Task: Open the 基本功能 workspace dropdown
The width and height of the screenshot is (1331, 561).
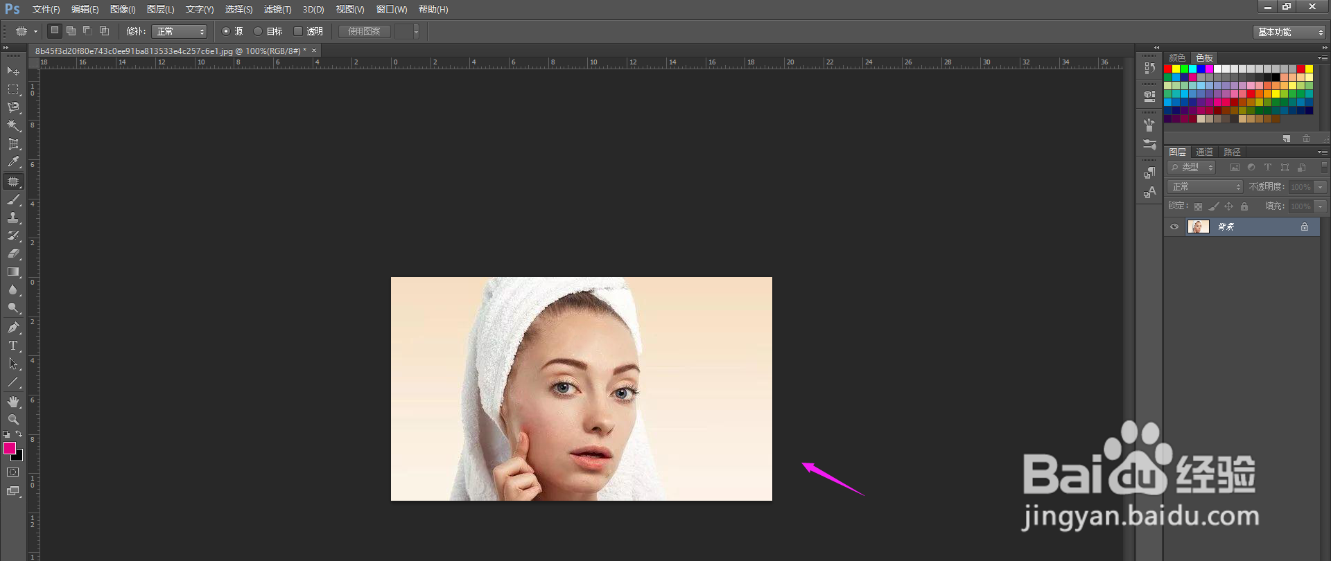Action: (x=1289, y=32)
